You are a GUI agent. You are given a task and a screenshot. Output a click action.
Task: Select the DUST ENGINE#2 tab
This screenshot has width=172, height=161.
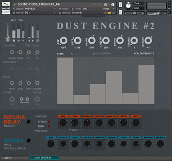point(44,158)
